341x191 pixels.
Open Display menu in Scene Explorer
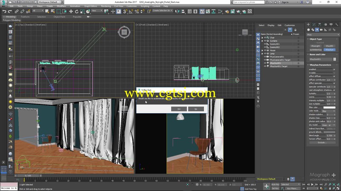click(x=271, y=25)
